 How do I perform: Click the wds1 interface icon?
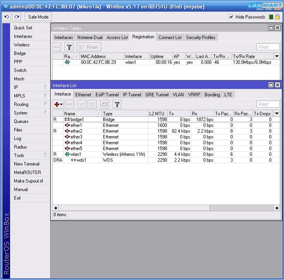coord(73,160)
